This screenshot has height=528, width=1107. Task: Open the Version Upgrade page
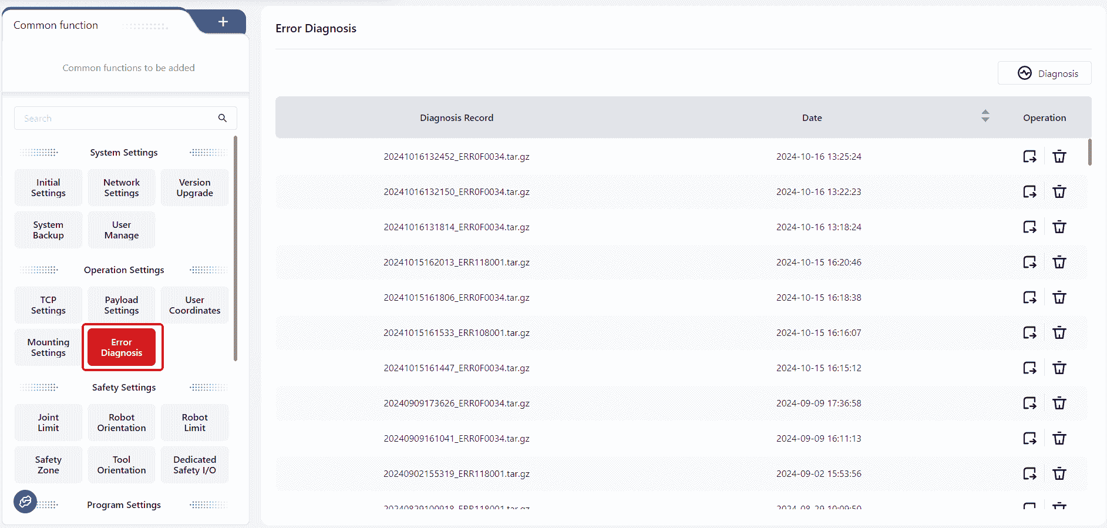194,188
